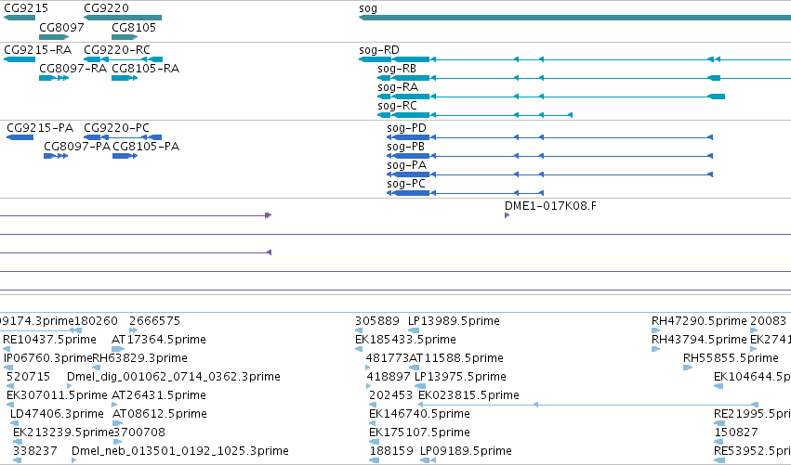The image size is (791, 465).
Task: Select EST LP13989.5prime
Action: [454, 321]
